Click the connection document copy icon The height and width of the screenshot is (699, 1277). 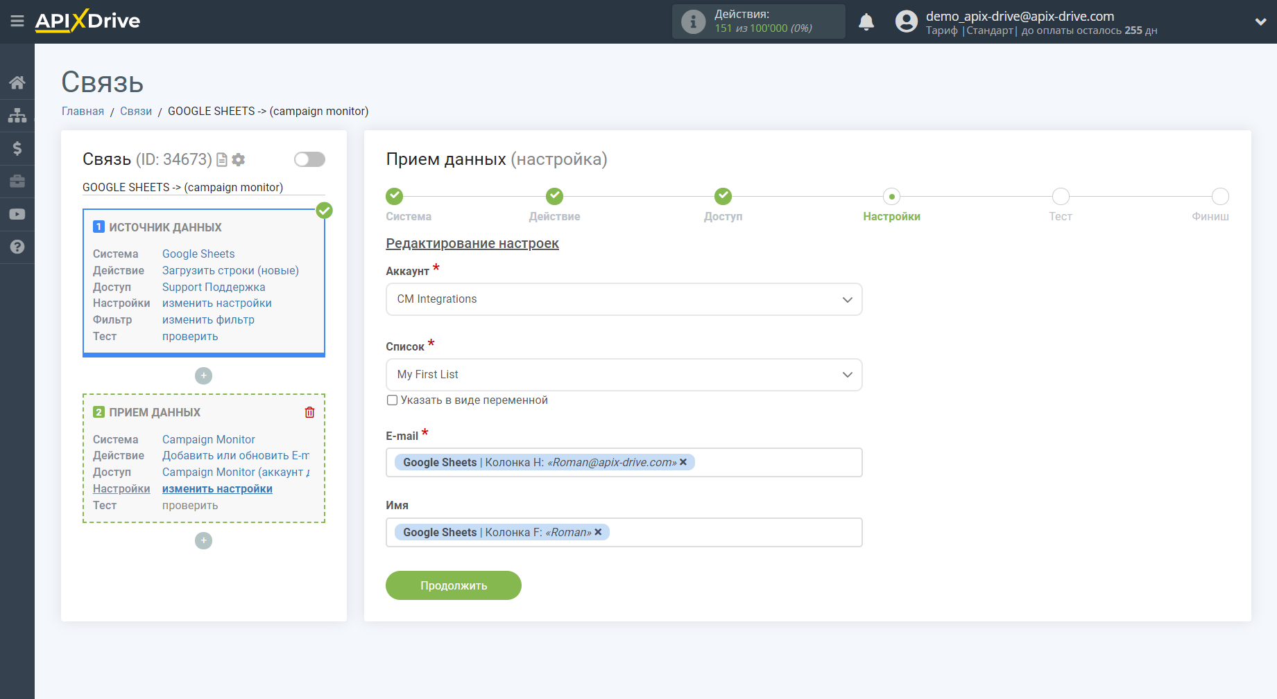point(222,160)
